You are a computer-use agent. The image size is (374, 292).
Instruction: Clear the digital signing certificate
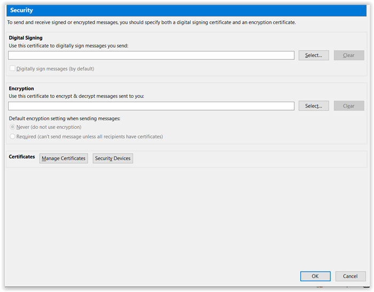coord(349,56)
